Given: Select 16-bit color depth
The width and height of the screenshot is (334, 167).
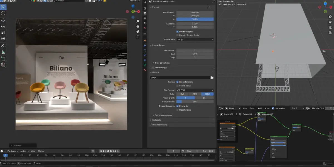Looking at the screenshot, I should pyautogui.click(x=204, y=98).
